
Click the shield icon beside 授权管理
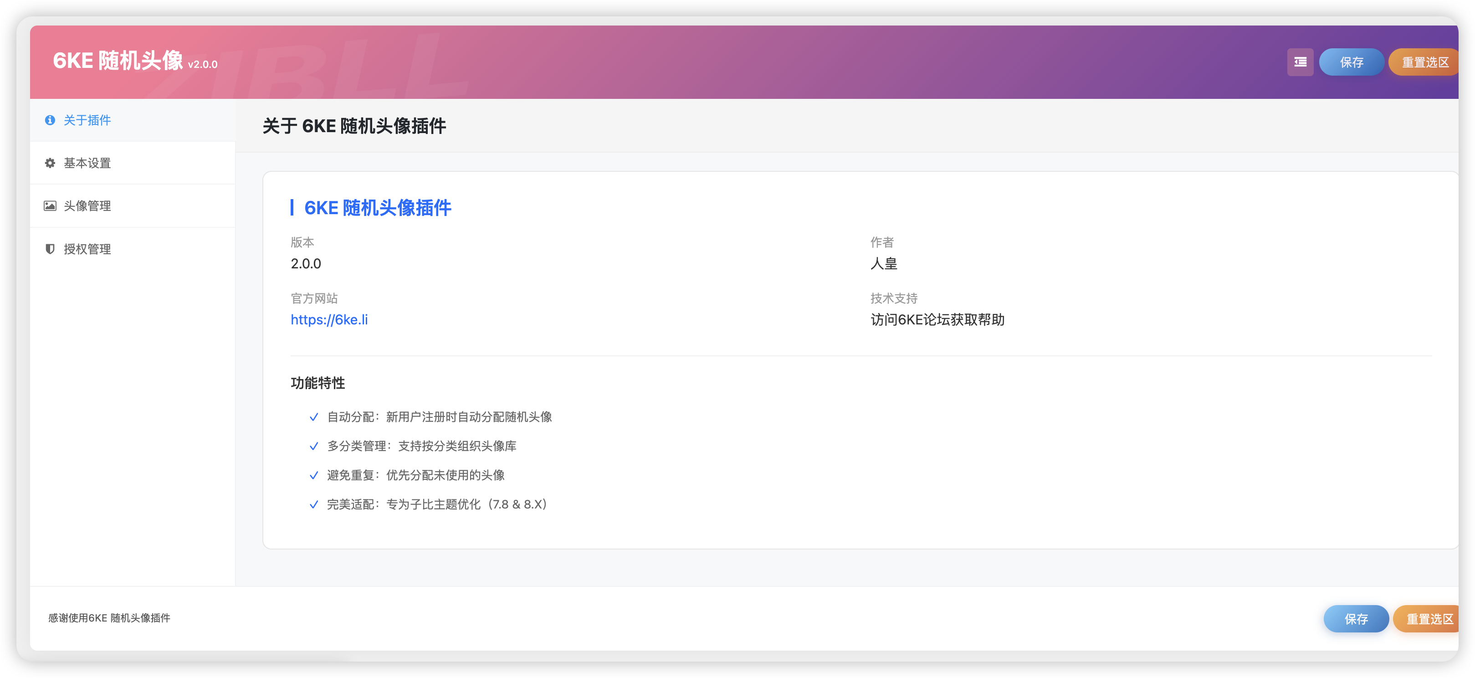pyautogui.click(x=50, y=248)
